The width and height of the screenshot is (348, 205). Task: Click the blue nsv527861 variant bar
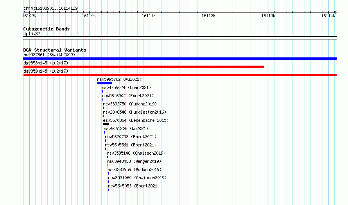(180, 59)
